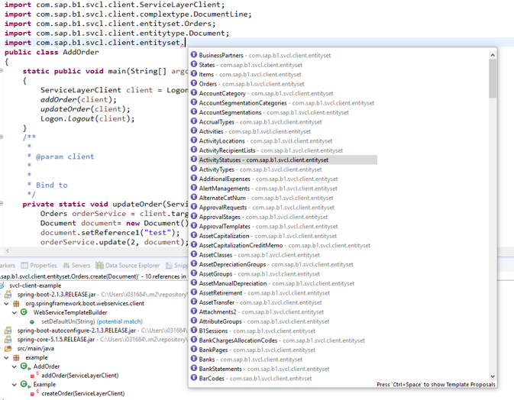The height and width of the screenshot is (400, 514).
Task: Click editor horizontal scroll left arrow
Action: [7, 250]
